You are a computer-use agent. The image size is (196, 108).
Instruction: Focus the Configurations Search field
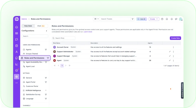35,36
